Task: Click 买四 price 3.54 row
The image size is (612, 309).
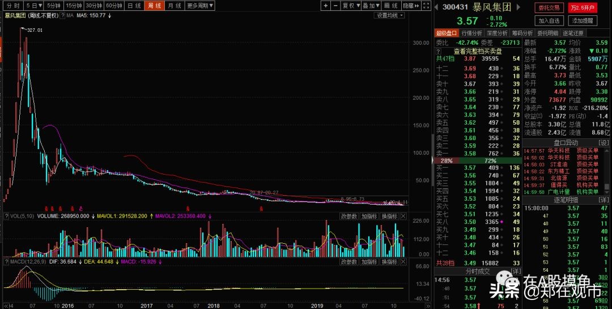Action: tap(478, 191)
